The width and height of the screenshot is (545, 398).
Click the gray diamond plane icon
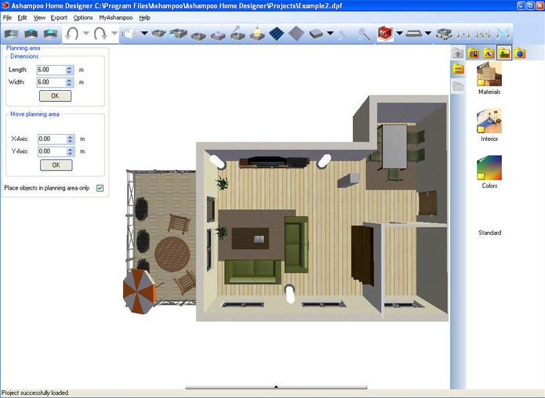pos(296,34)
